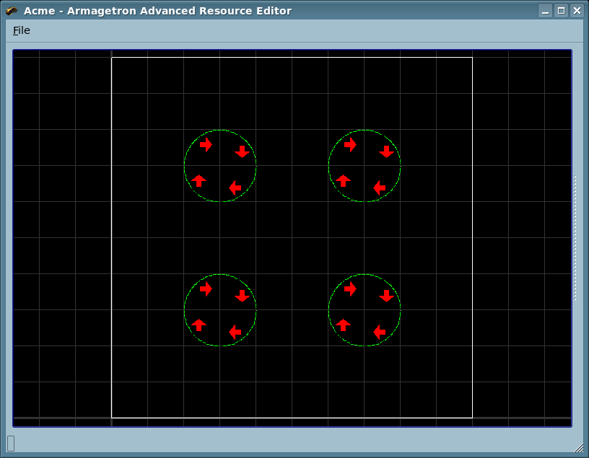Select the right arrow spawn in top-right circle
This screenshot has width=589, height=458.
coord(350,144)
